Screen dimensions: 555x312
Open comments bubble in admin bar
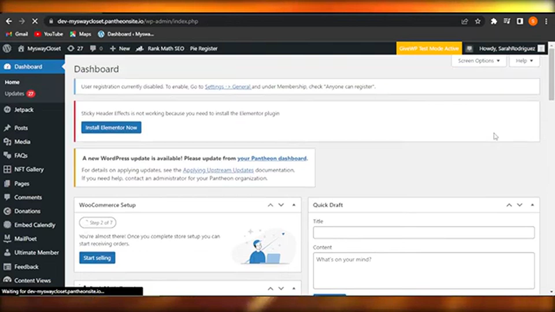[96, 49]
